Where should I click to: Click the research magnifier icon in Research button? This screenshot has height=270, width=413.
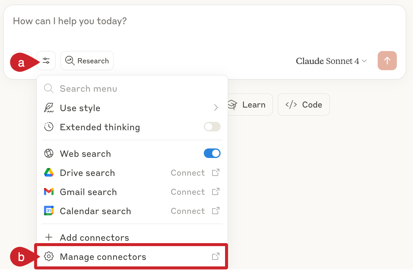pyautogui.click(x=70, y=61)
